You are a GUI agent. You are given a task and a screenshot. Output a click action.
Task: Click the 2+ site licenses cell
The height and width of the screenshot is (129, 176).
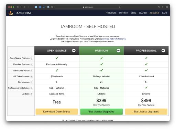click(101, 82)
